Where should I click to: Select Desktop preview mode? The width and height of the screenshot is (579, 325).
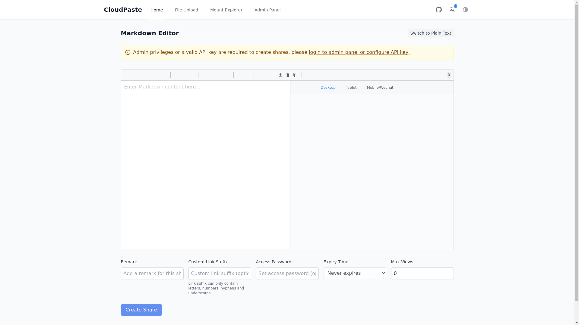pos(328,88)
